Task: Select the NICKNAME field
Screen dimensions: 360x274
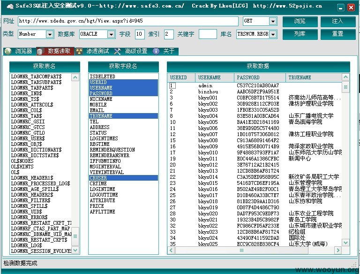Action: (x=124, y=99)
